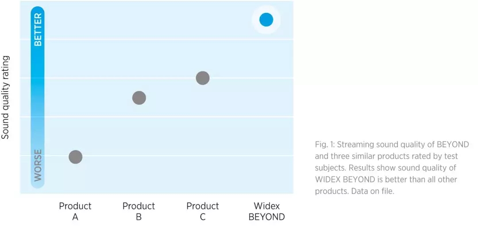Click the top horizontal gridline of chart

[x=168, y=39]
